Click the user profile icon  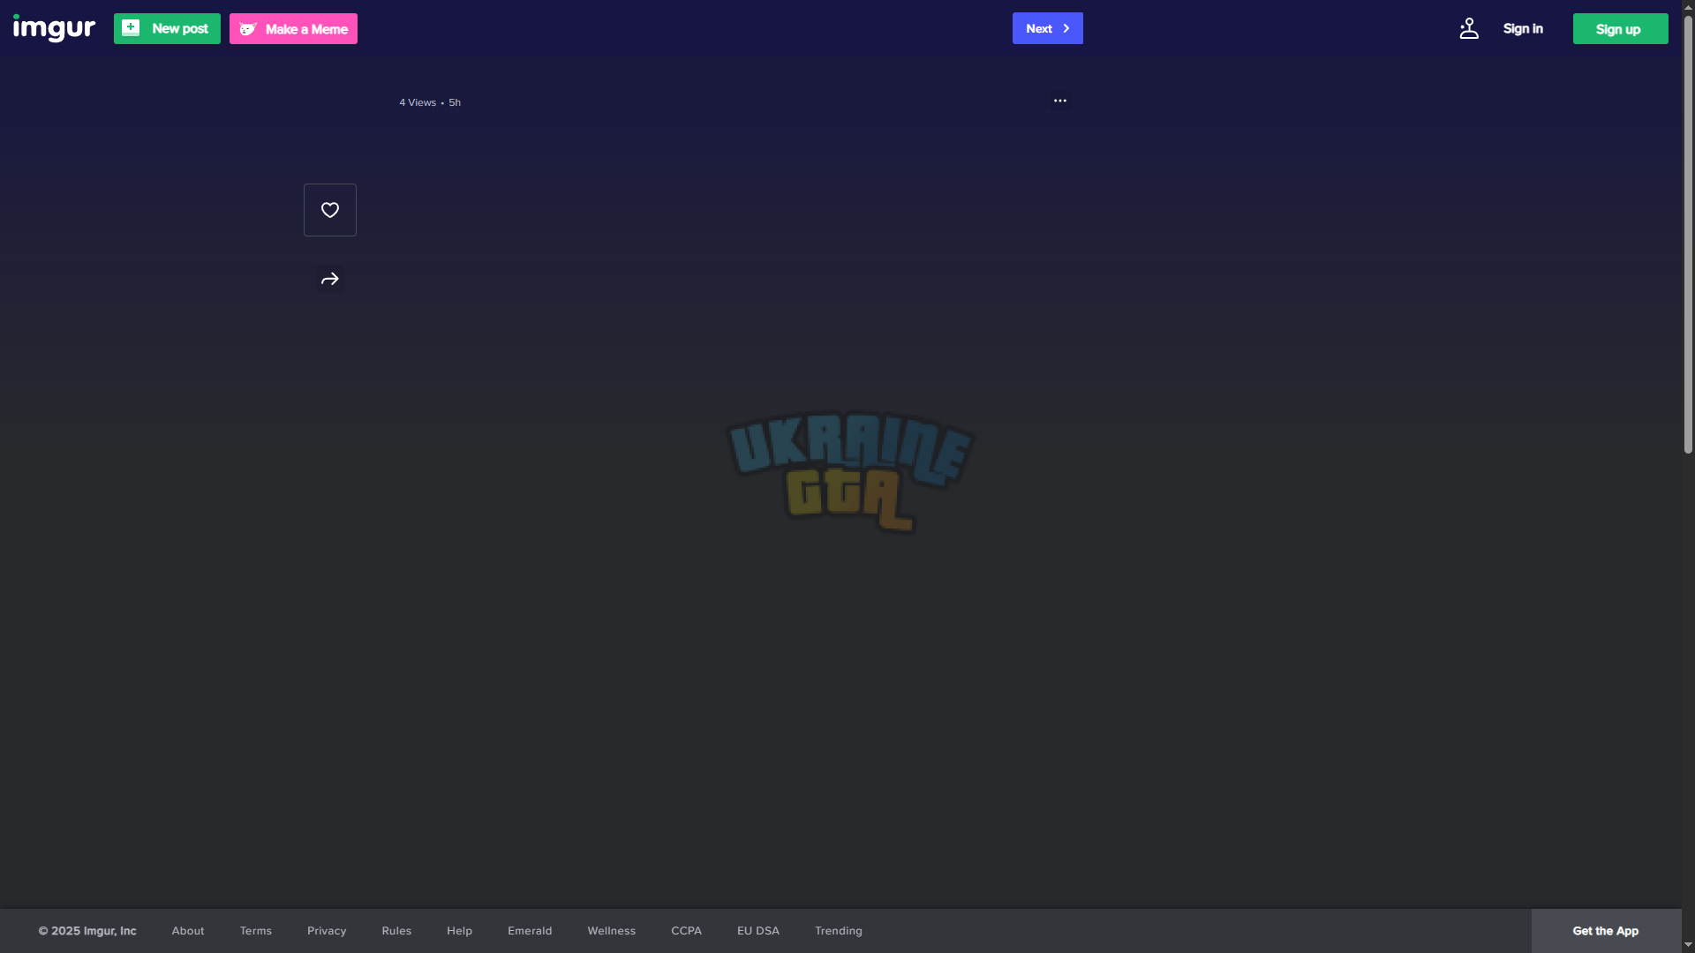[1469, 28]
